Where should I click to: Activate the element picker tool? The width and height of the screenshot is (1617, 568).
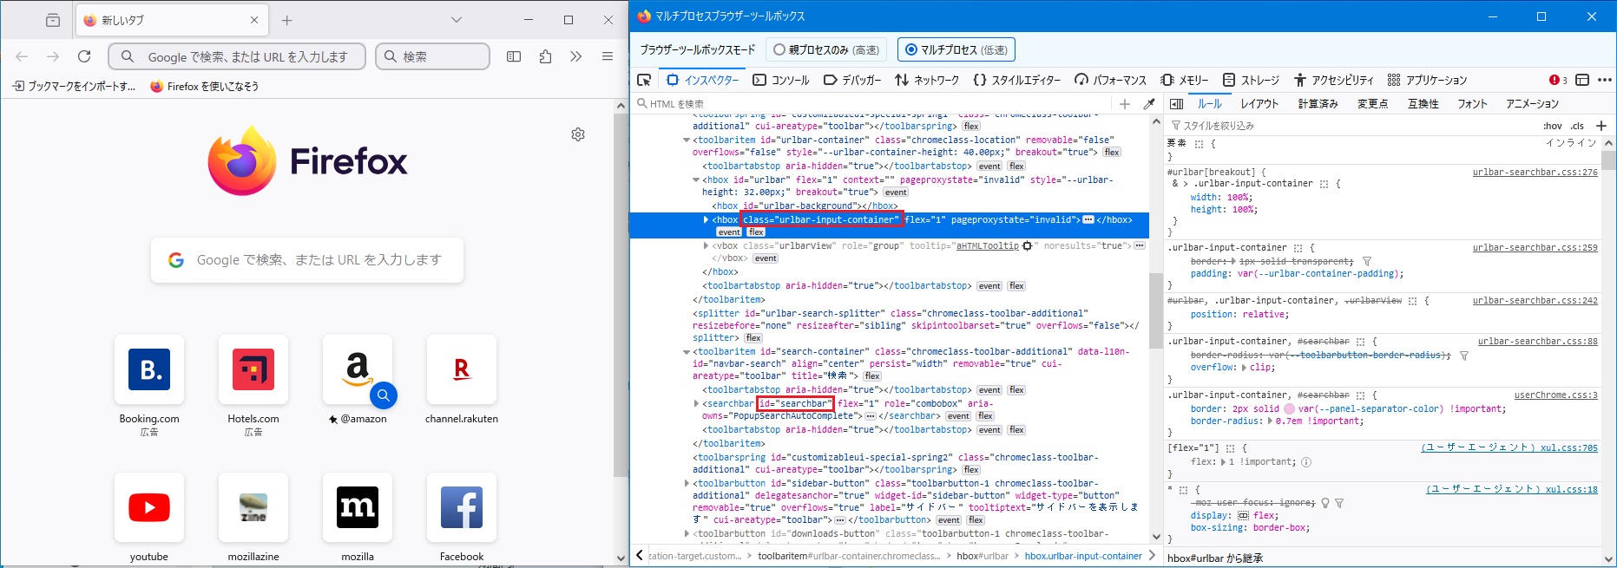pos(644,80)
